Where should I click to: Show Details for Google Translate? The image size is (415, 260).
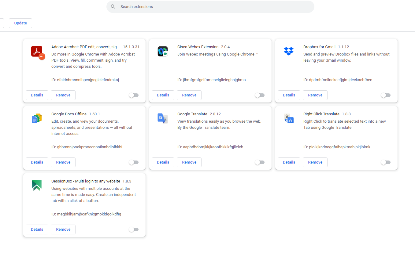click(x=163, y=162)
